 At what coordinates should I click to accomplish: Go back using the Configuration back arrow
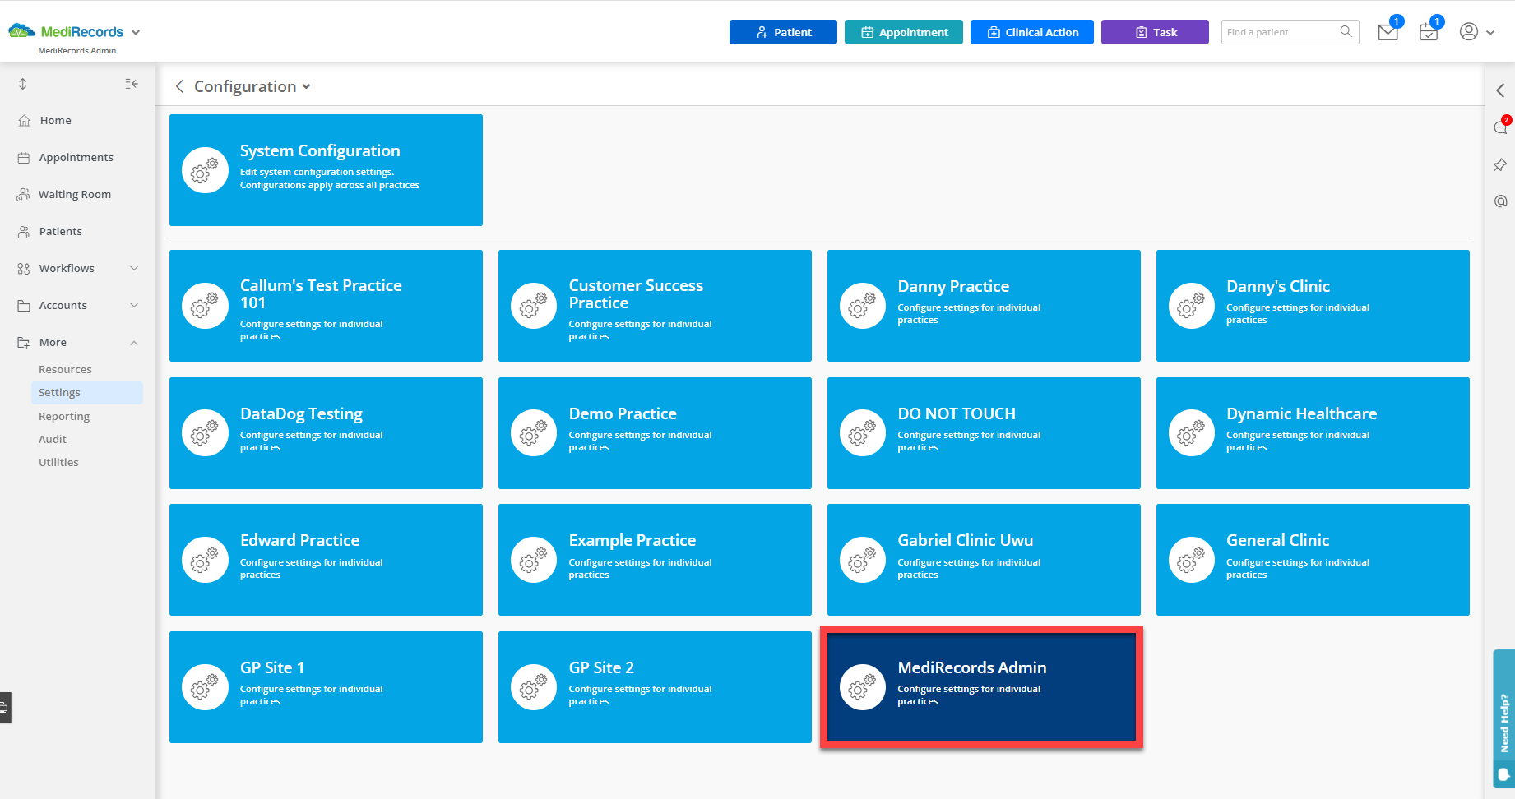coord(179,86)
